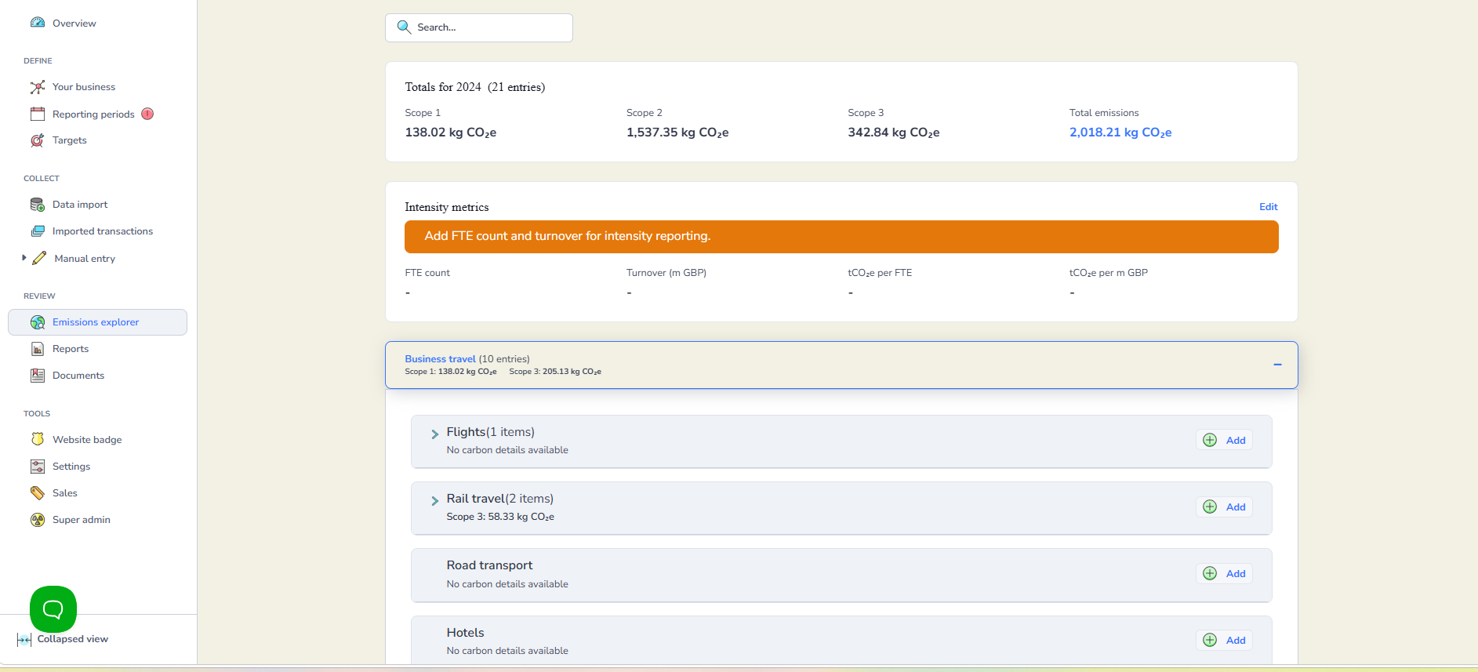1478x672 pixels.
Task: Select Targets in the sidebar
Action: 70,140
